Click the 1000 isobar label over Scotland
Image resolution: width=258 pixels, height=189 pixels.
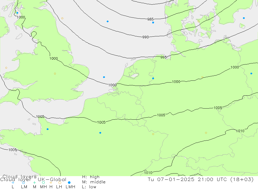(x=21, y=17)
